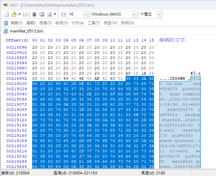The width and height of the screenshot is (216, 176).
Task: Click the Open disk image icon
Action: [x=49, y=14]
